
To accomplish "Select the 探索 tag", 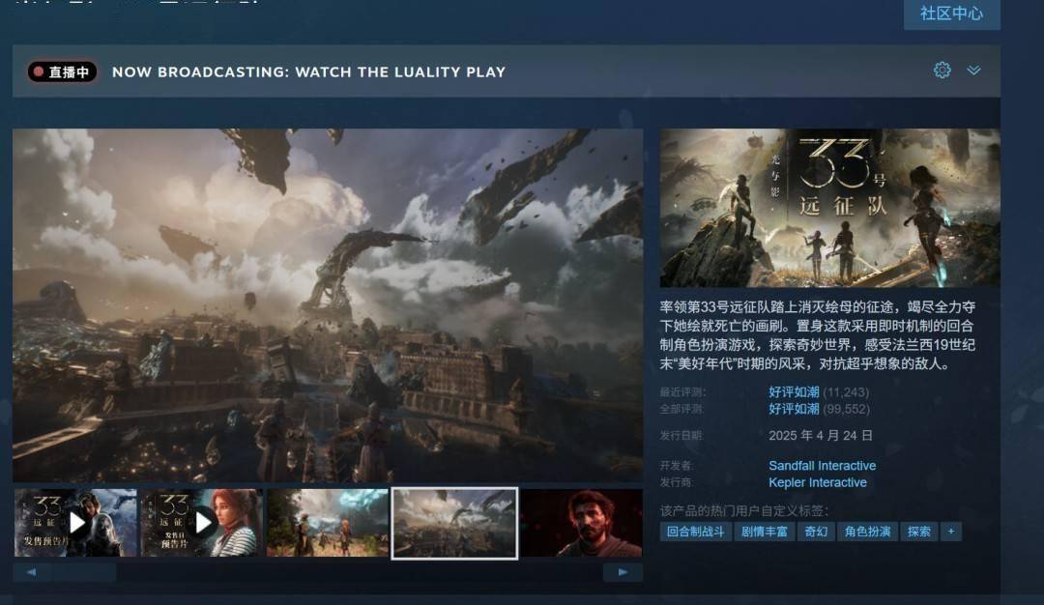I will 919,532.
